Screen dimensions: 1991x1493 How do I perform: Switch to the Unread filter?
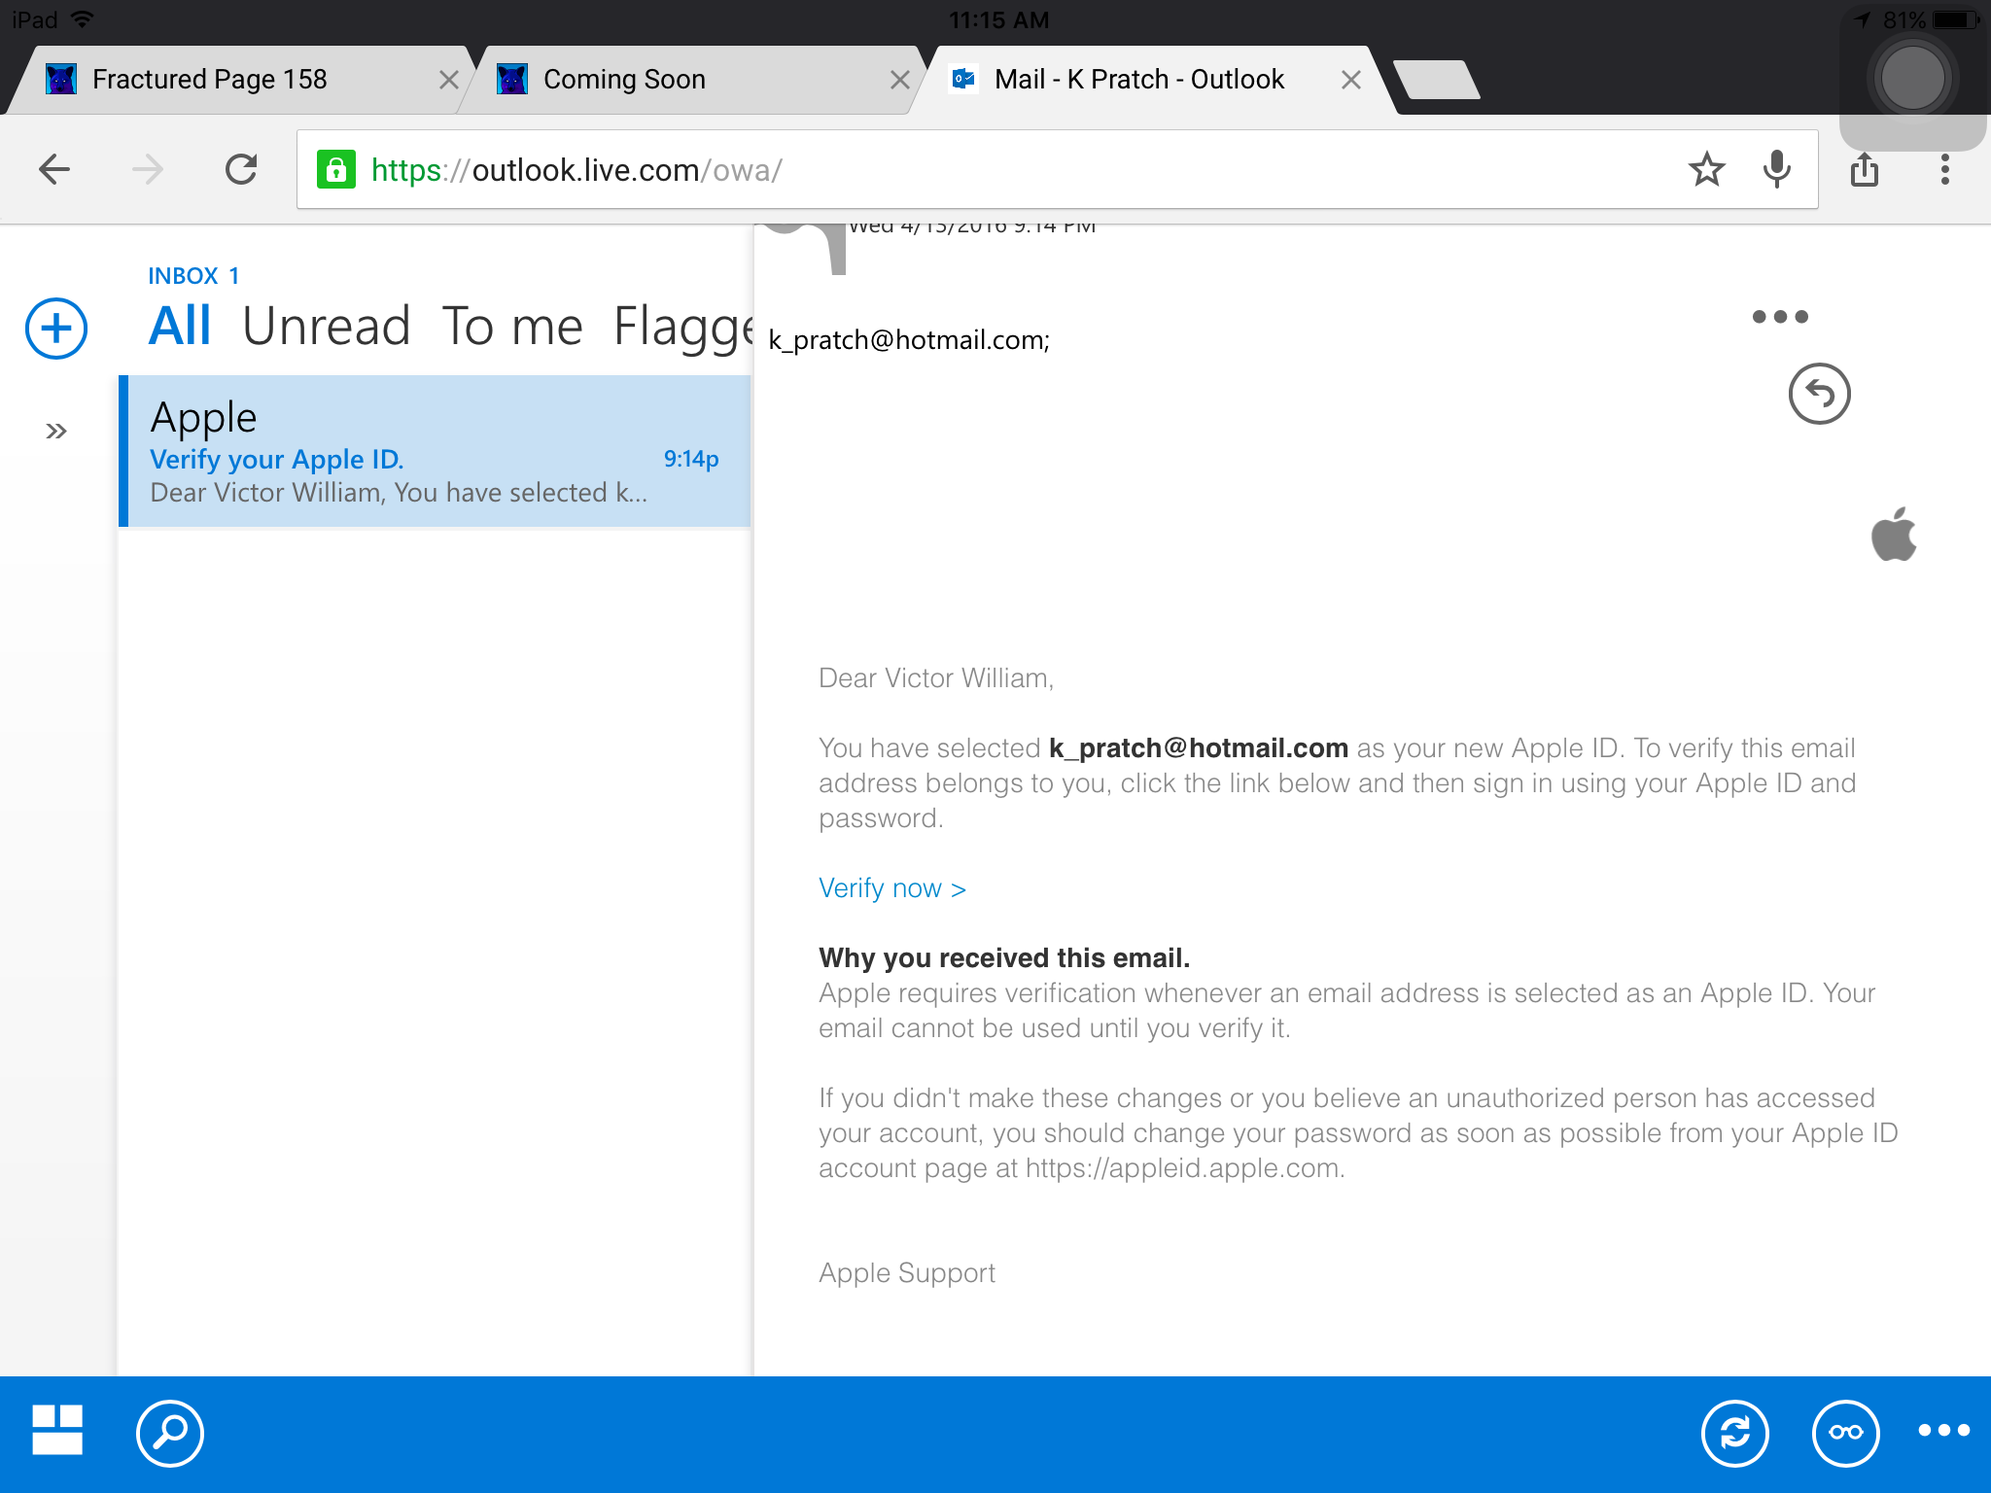click(326, 327)
